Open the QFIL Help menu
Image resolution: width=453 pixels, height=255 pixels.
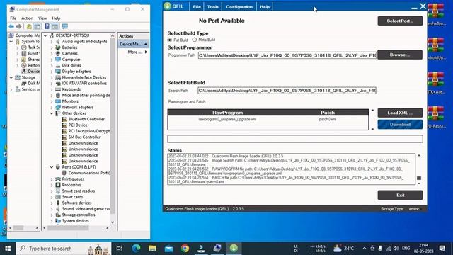[x=264, y=6]
